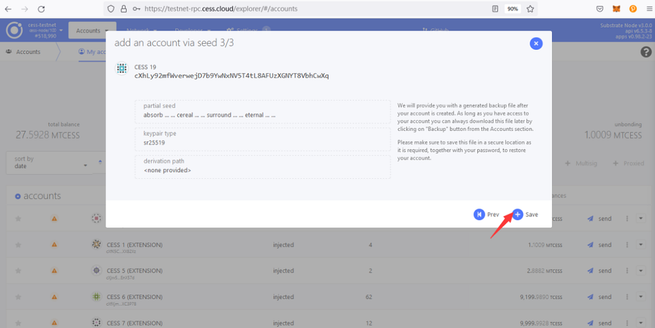The width and height of the screenshot is (655, 328).
Task: Open the help question mark icon
Action: (x=646, y=52)
